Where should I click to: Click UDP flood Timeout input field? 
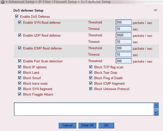(124, 42)
